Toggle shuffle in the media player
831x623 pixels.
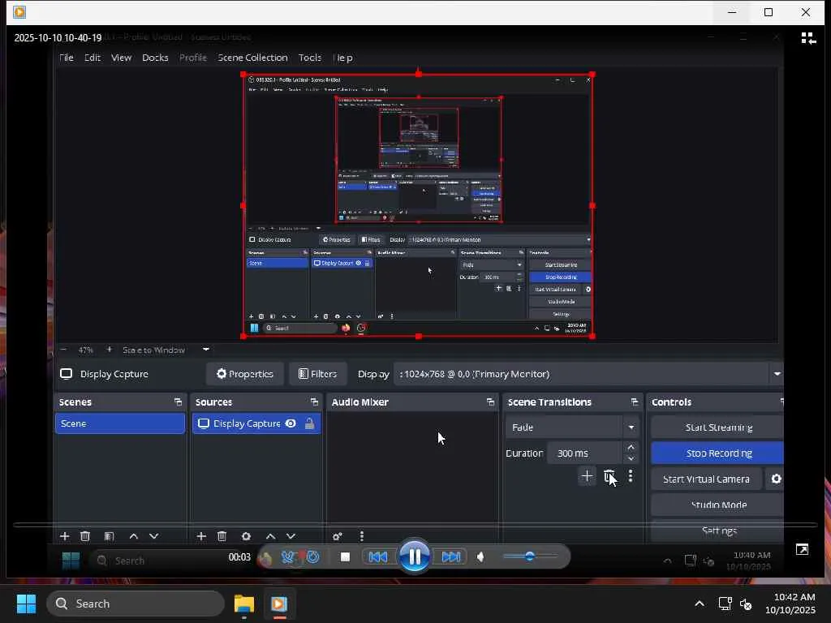[287, 556]
